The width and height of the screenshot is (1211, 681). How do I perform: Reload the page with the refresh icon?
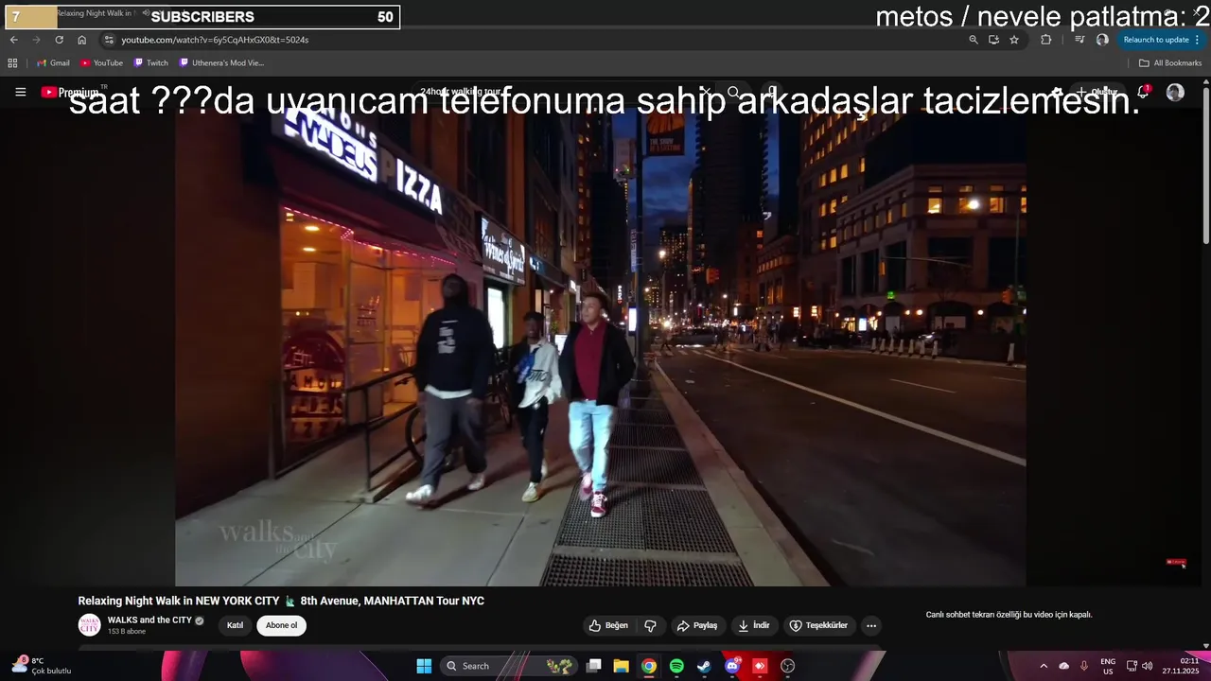click(59, 40)
